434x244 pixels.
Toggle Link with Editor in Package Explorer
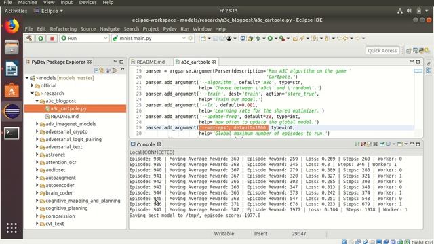click(x=102, y=70)
